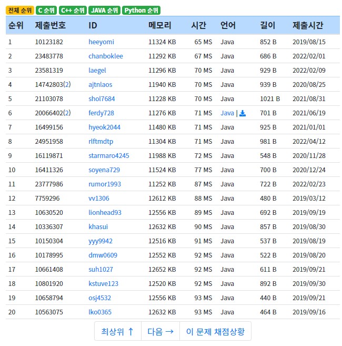Select time value 65 MS
342x346 pixels.
(x=203, y=42)
